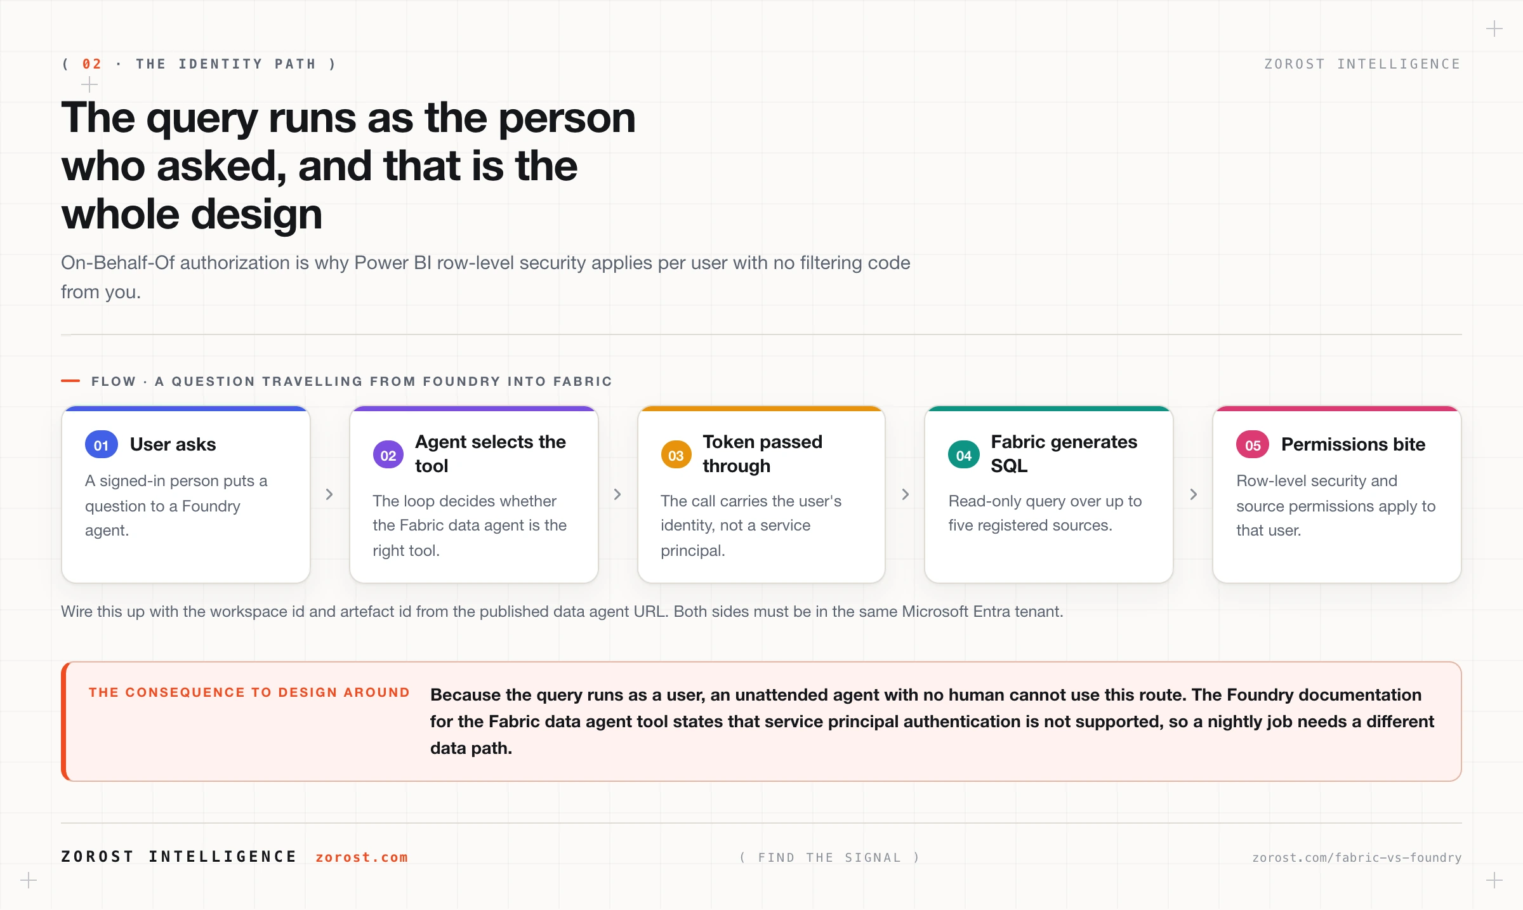
Task: Click chevron before Permissions bite card
Action: [x=1194, y=494]
